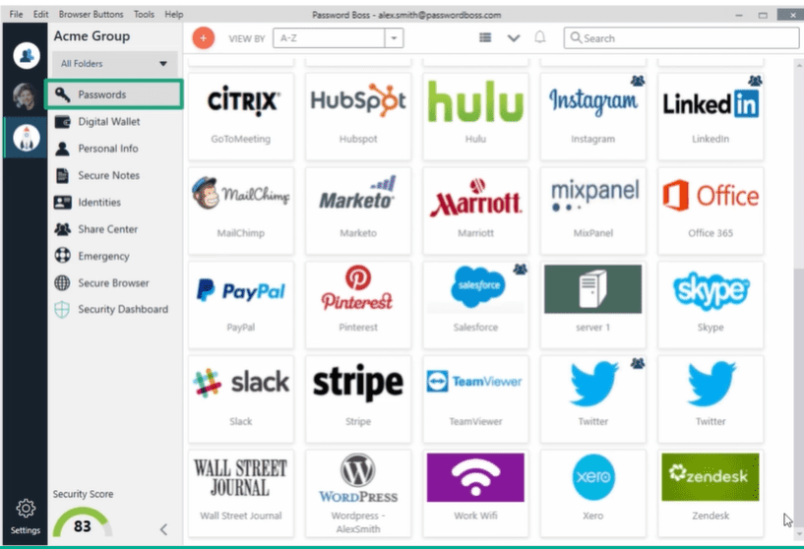Switch to list view icon

pos(485,37)
